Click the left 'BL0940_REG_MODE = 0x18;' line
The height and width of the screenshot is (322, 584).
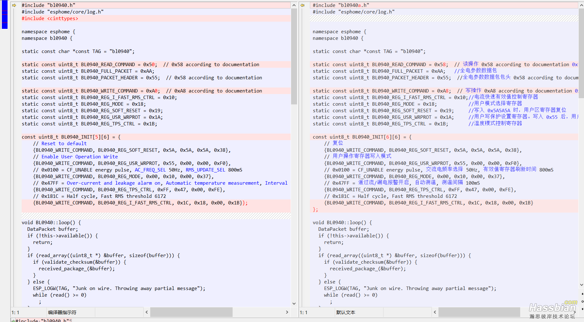coord(84,104)
